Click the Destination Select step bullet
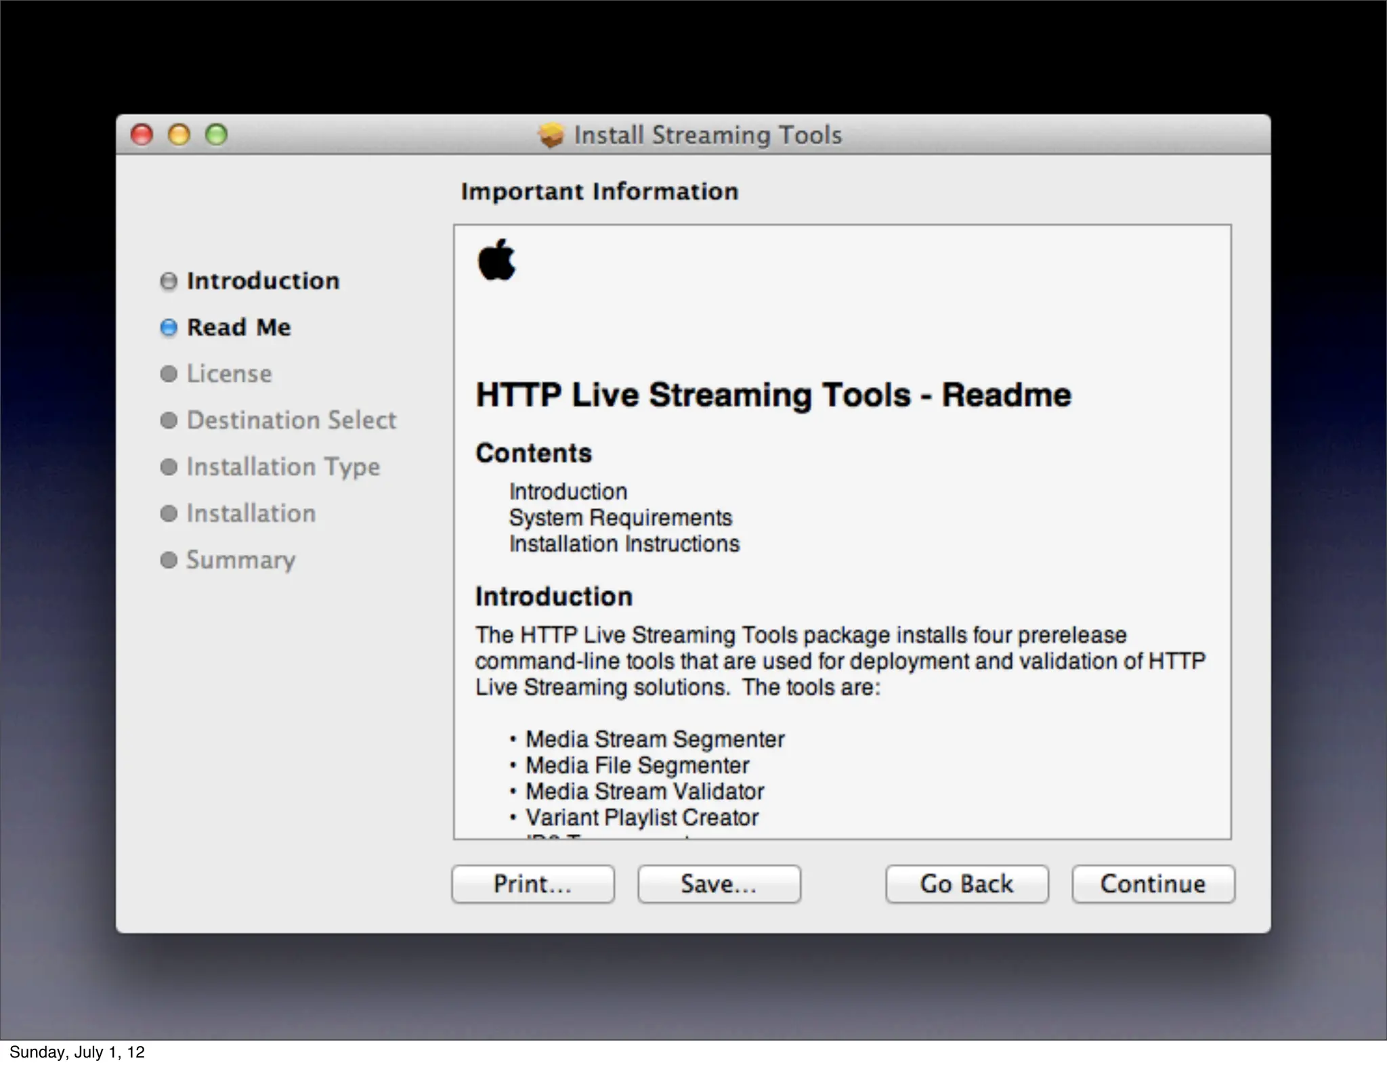The image size is (1387, 1067). (169, 420)
